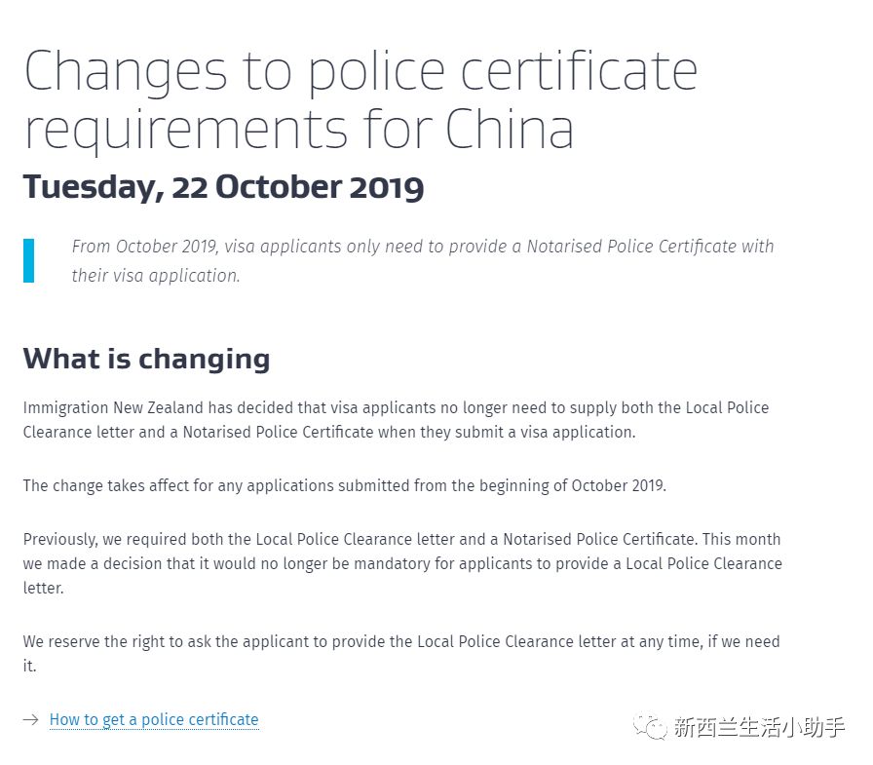Viewport: 873px width, 765px height.
Task: Click the Chinese watermark text 新西兰生活小助手
Action: coord(759,727)
